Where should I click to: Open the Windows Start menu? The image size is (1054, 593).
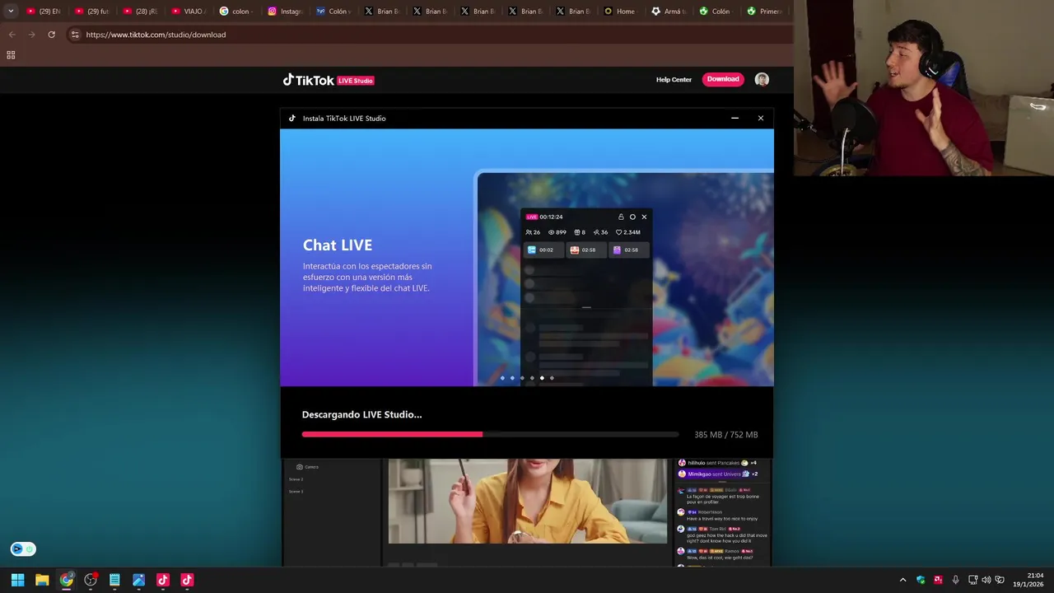tap(17, 580)
